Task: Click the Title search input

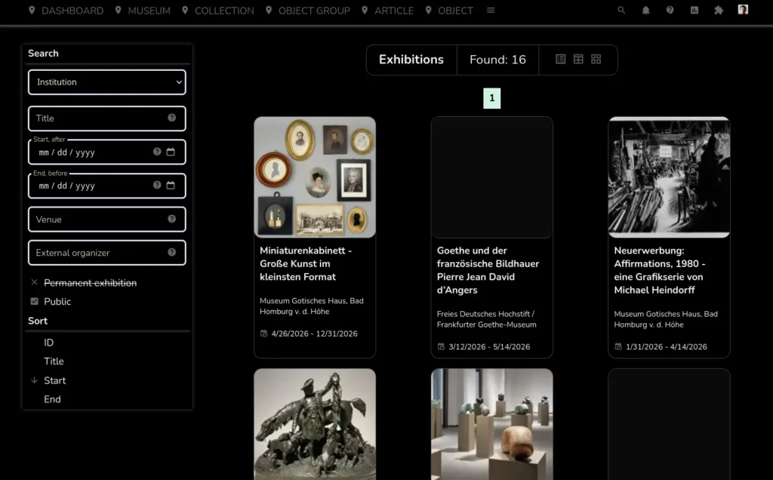Action: [x=107, y=118]
